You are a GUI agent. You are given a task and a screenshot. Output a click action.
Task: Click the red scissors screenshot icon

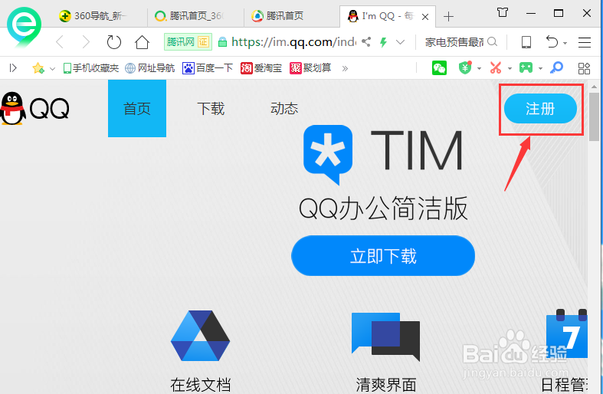[496, 67]
